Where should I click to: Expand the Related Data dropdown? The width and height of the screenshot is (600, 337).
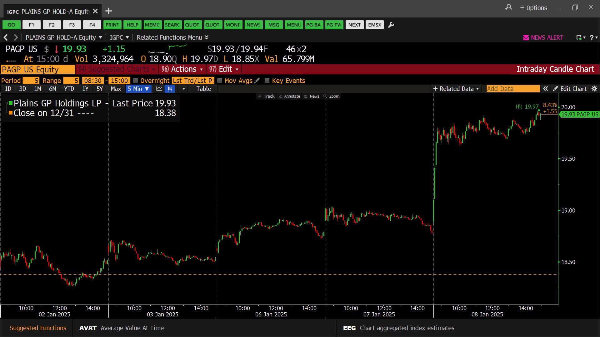click(x=456, y=89)
